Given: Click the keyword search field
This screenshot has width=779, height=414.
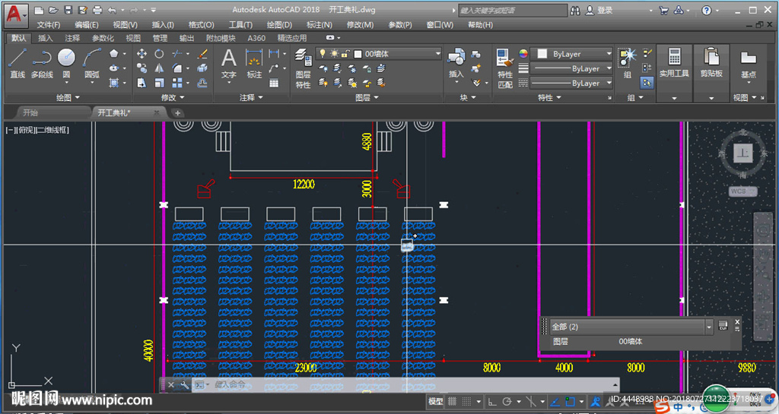Looking at the screenshot, I should (512, 10).
